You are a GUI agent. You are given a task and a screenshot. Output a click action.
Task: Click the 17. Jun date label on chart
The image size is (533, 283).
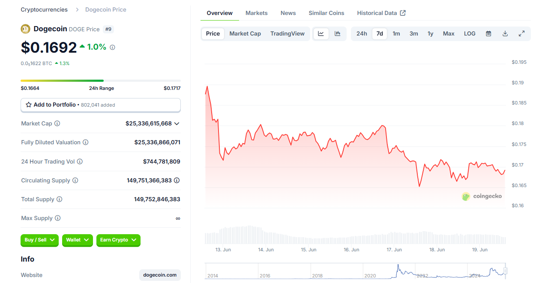pos(394,250)
